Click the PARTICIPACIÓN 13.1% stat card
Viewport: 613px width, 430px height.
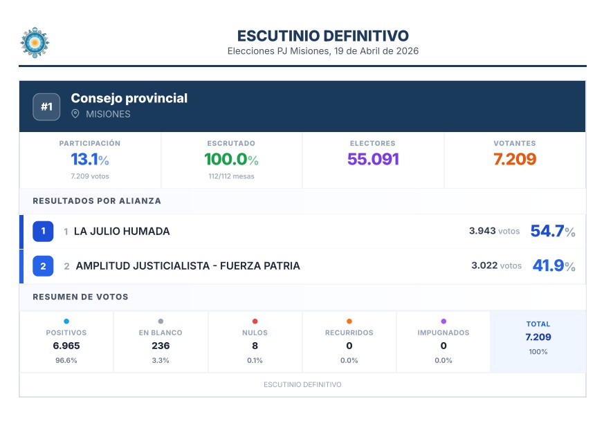(x=90, y=160)
